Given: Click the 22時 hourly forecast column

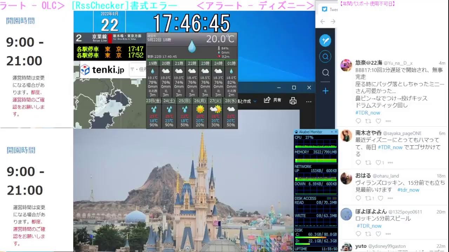Looking at the screenshot, I should click(192, 79).
